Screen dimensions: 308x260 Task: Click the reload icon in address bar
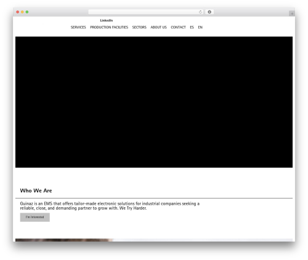pos(200,12)
